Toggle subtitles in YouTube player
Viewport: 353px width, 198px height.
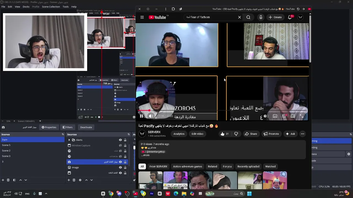[x=275, y=116]
